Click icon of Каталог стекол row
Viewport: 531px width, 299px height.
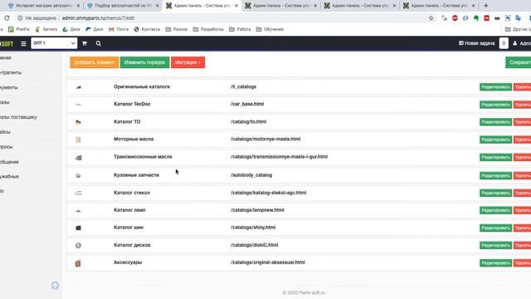[x=78, y=193]
